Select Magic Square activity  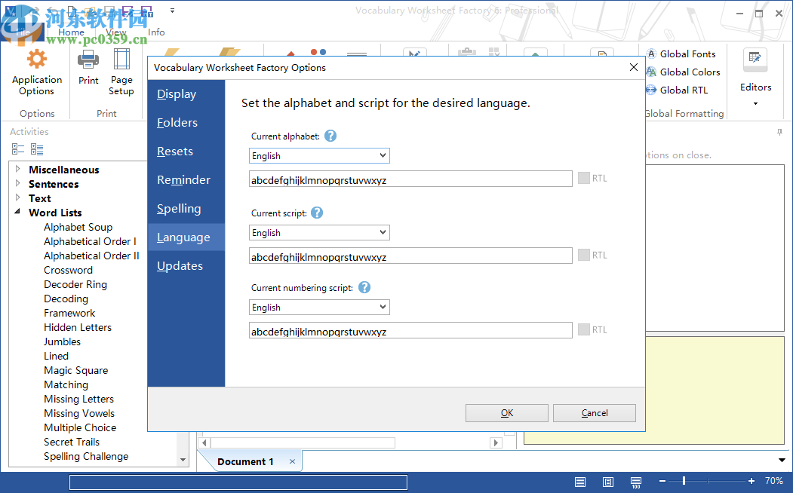point(76,370)
